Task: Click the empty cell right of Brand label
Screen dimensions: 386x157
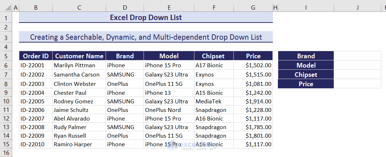Action: [x=357, y=56]
